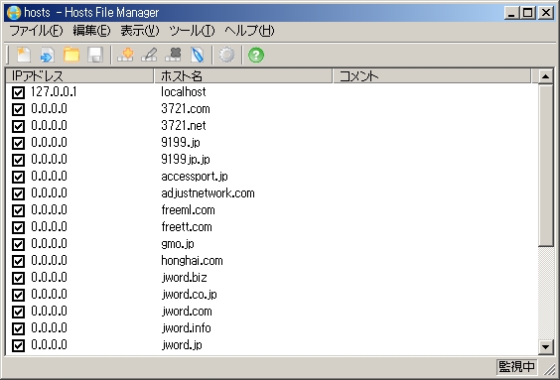Select the jword.info host name
The image size is (560, 380).
point(186,327)
